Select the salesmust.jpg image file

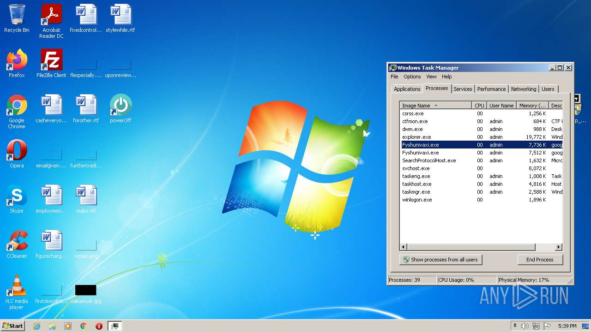coord(86,294)
